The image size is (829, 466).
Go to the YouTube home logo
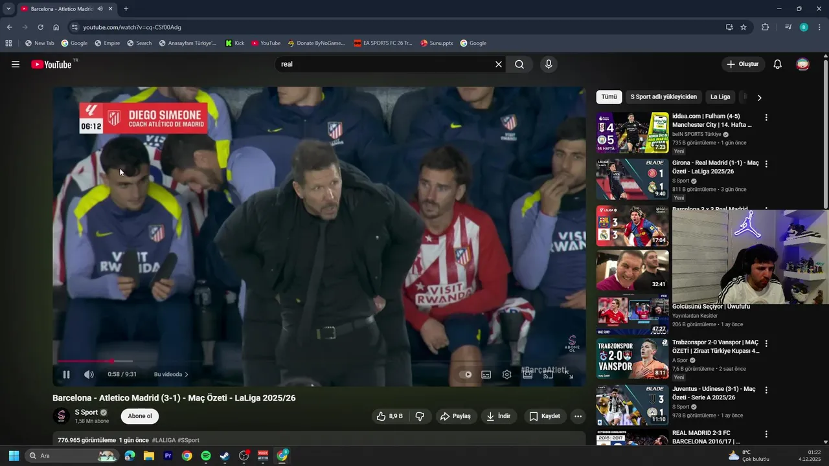tap(52, 64)
